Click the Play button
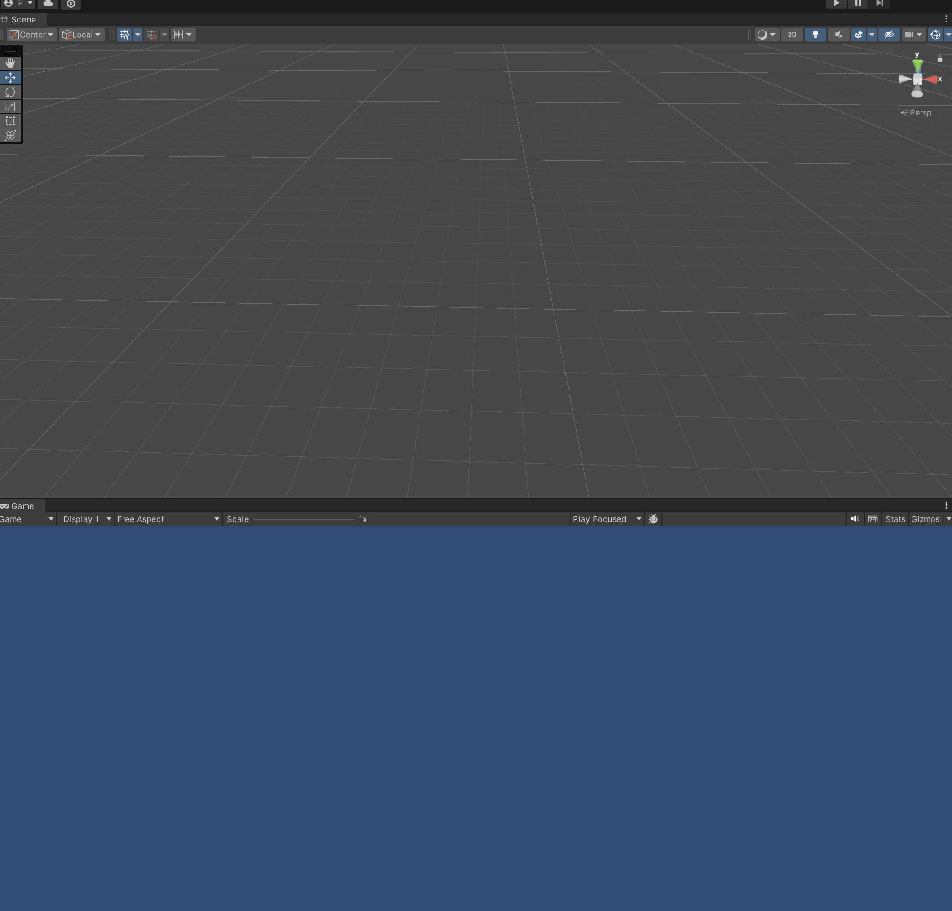The width and height of the screenshot is (952, 911). (836, 4)
